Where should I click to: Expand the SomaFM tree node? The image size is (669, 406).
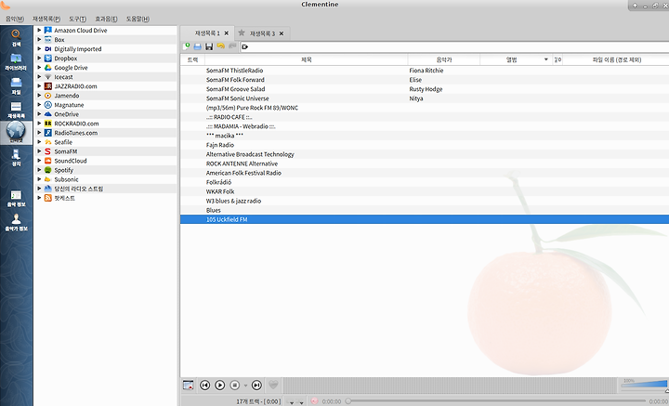click(x=39, y=151)
